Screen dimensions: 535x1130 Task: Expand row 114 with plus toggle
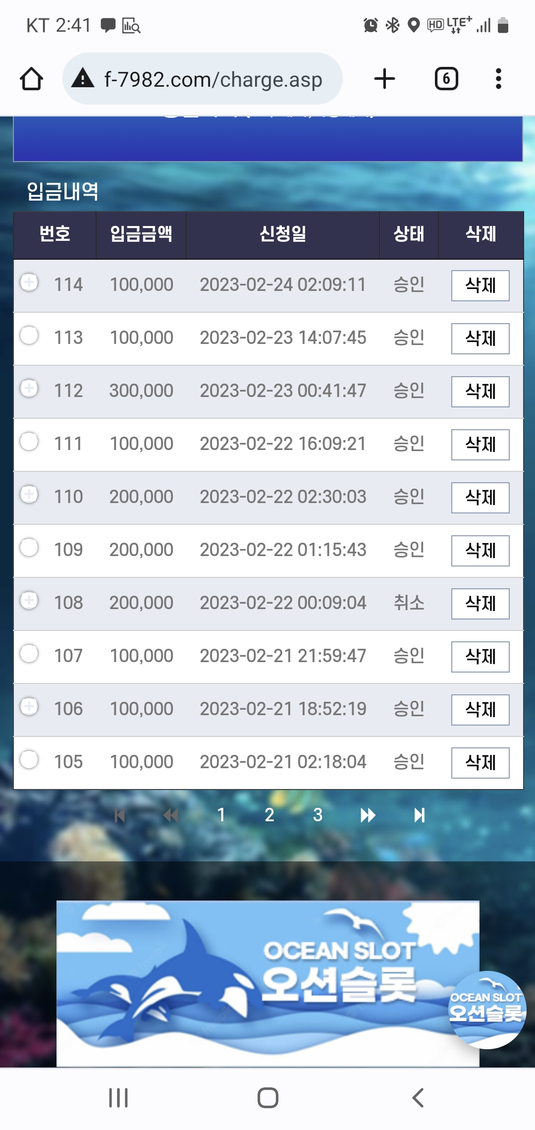click(x=29, y=282)
